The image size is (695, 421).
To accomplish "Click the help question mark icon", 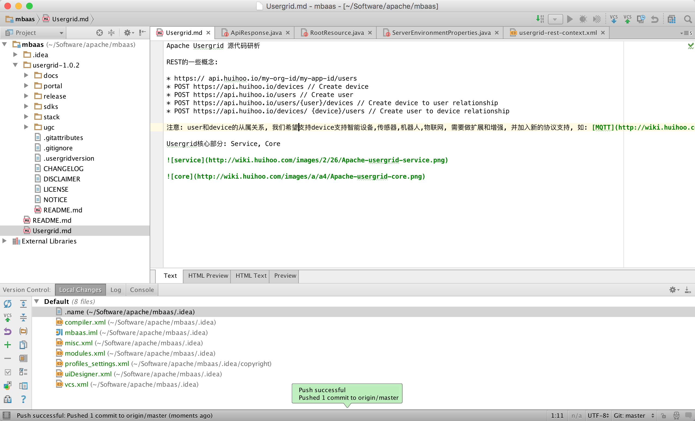I will pos(23,399).
